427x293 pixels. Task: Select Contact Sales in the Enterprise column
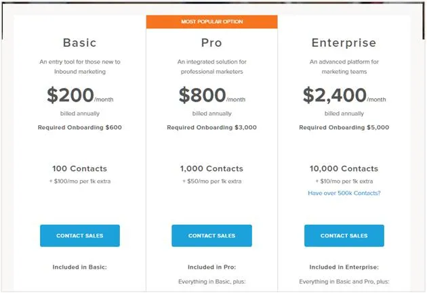344,235
